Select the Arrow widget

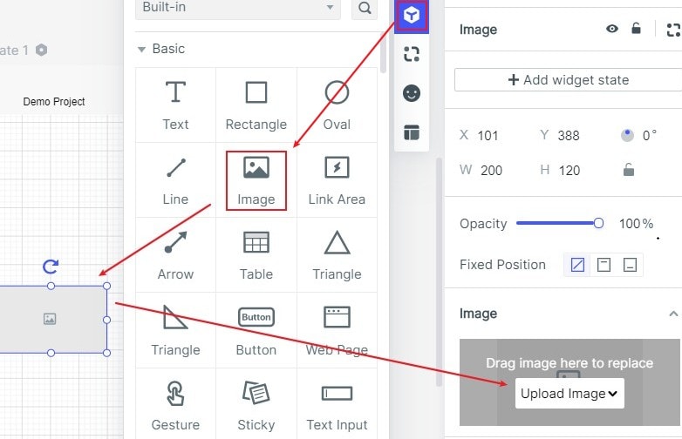[175, 255]
